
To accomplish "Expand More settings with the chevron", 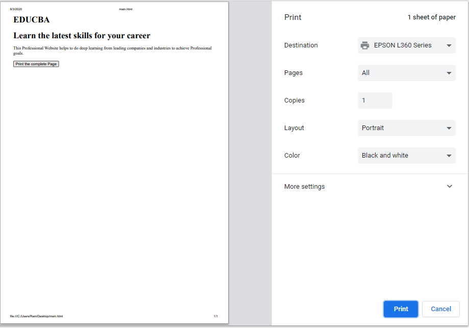I will [449, 186].
